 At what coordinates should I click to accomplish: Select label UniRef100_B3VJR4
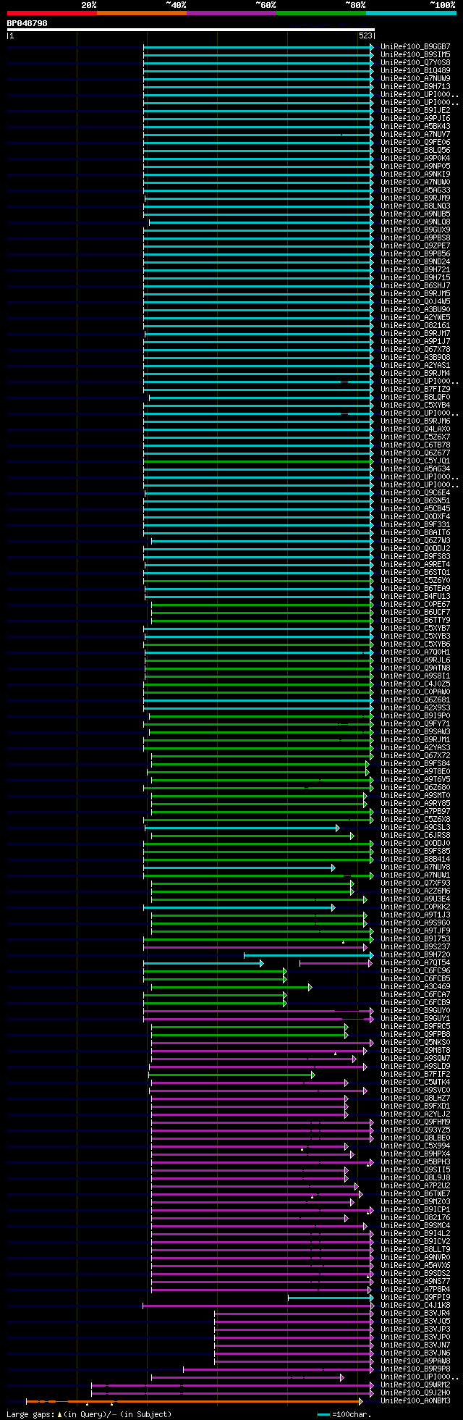[415, 1313]
